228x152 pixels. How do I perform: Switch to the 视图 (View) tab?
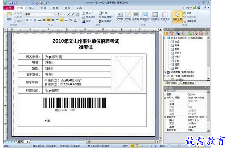(x=67, y=8)
